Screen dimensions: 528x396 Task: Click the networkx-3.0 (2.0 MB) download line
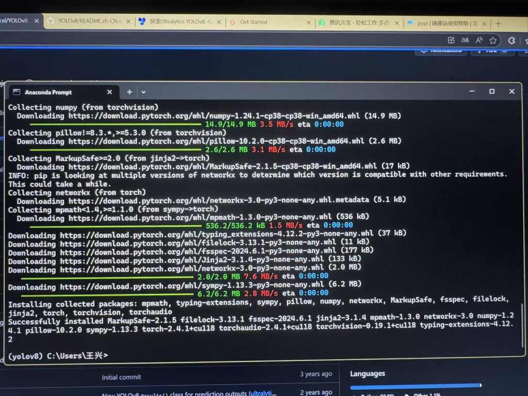pyautogui.click(x=185, y=268)
